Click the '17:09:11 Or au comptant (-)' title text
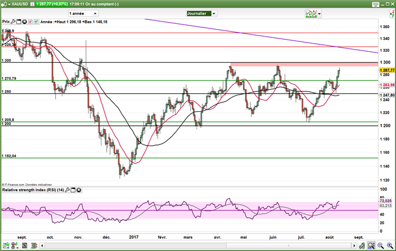Viewport: 396px width, 251px height. 94,4
